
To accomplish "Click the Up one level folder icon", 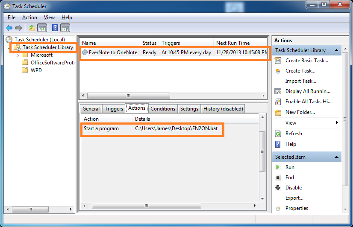I will (x=32, y=28).
